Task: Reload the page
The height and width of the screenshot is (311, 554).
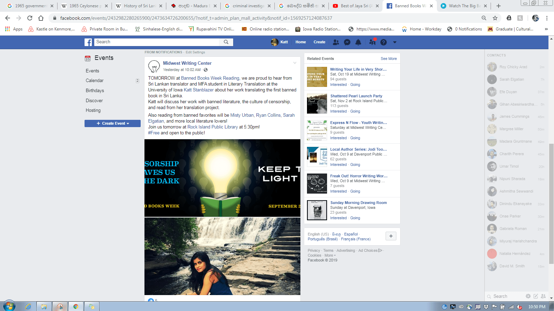Action: point(30,18)
